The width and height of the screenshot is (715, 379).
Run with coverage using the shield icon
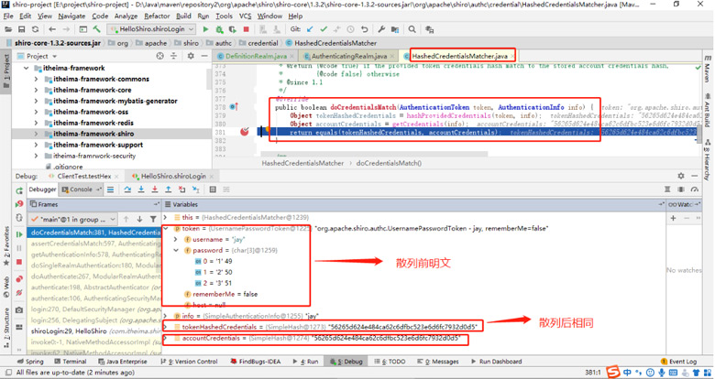coord(233,29)
